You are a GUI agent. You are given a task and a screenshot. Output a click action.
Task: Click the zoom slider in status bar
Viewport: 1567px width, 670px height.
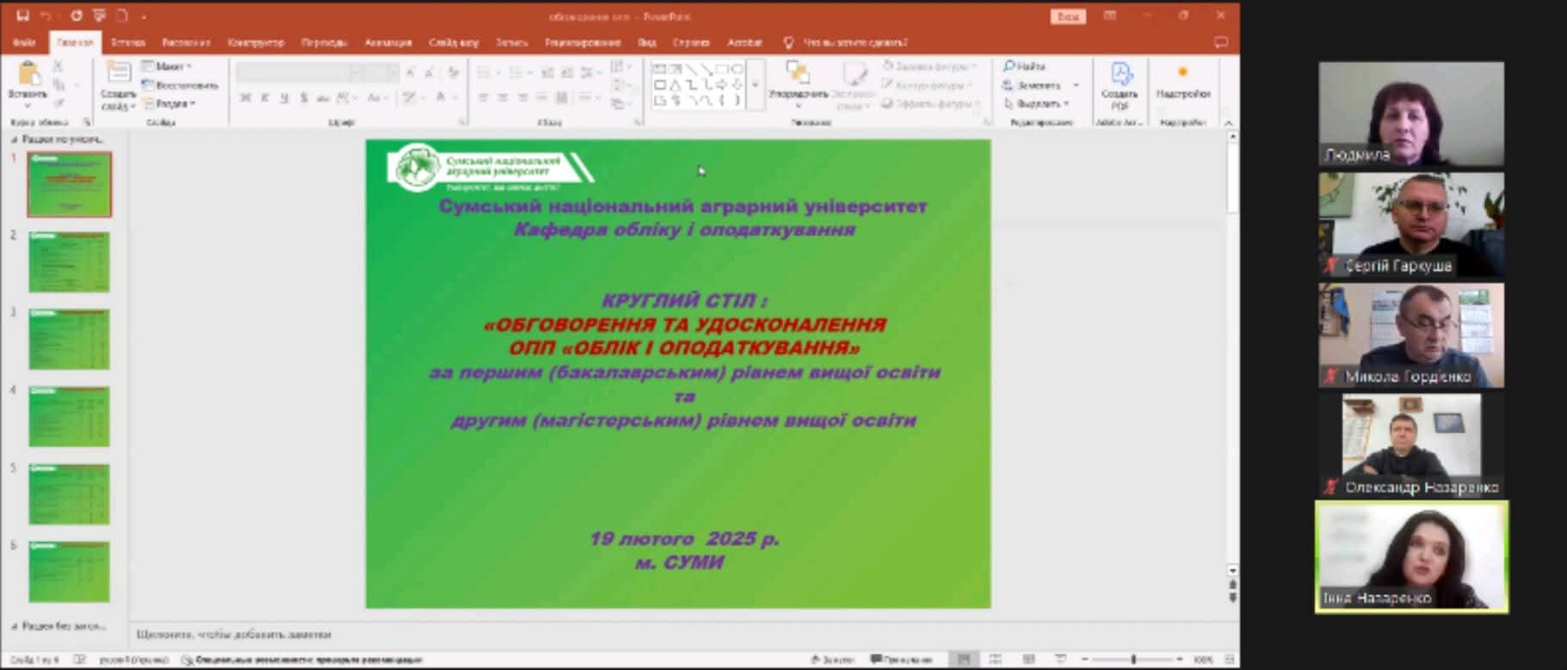click(1133, 659)
